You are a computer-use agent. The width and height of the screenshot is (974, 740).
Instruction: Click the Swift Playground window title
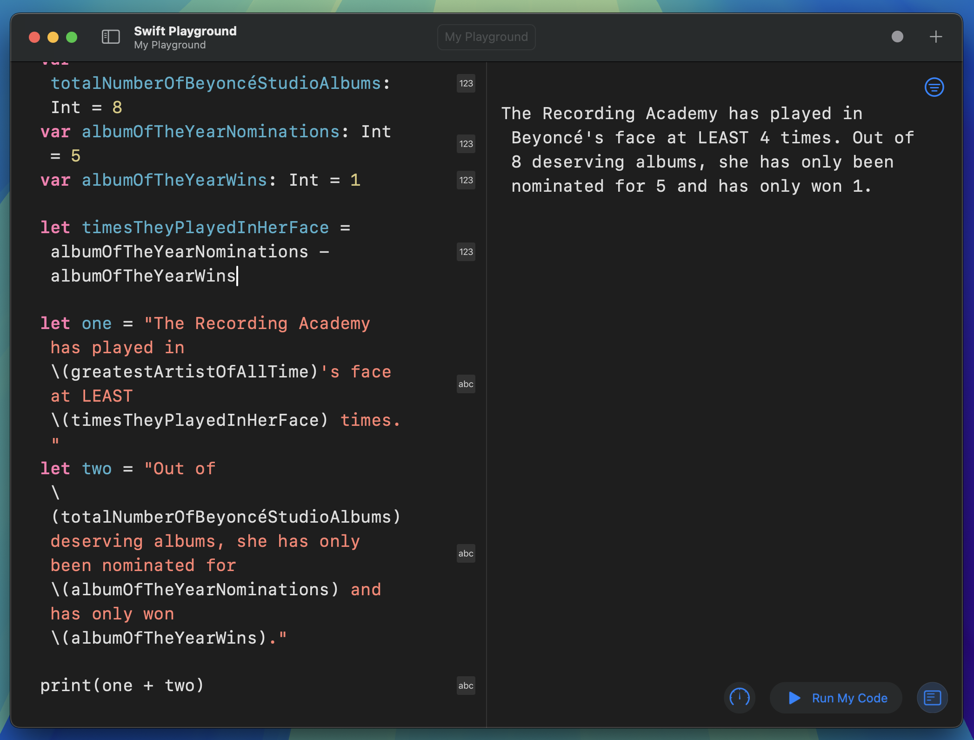coord(185,31)
